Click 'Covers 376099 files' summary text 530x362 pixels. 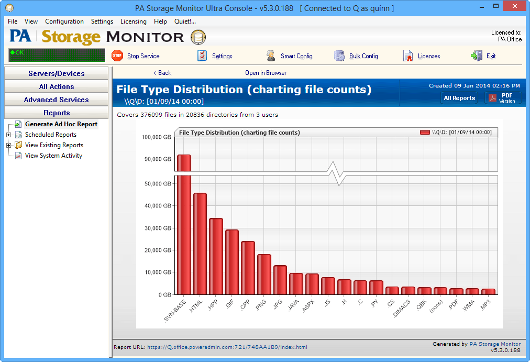(197, 115)
